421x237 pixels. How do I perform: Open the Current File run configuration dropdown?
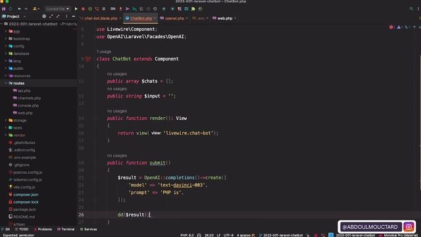point(57,9)
